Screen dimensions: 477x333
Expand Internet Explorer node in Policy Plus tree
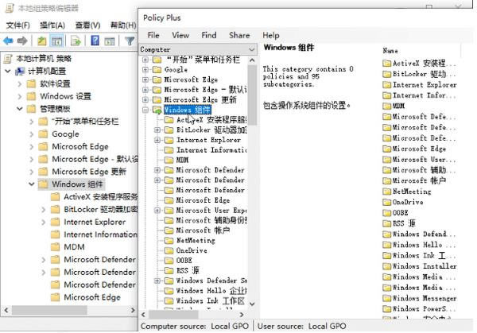[157, 140]
